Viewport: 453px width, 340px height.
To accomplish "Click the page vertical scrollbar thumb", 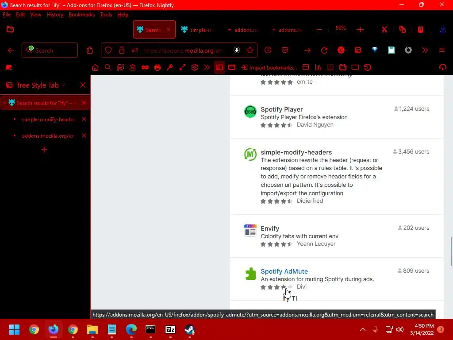I will click(451, 251).
